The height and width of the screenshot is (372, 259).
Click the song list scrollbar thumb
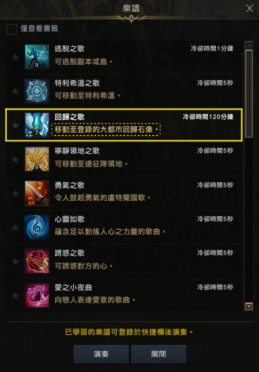[249, 94]
